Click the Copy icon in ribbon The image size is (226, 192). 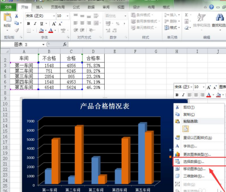click(x=17, y=23)
